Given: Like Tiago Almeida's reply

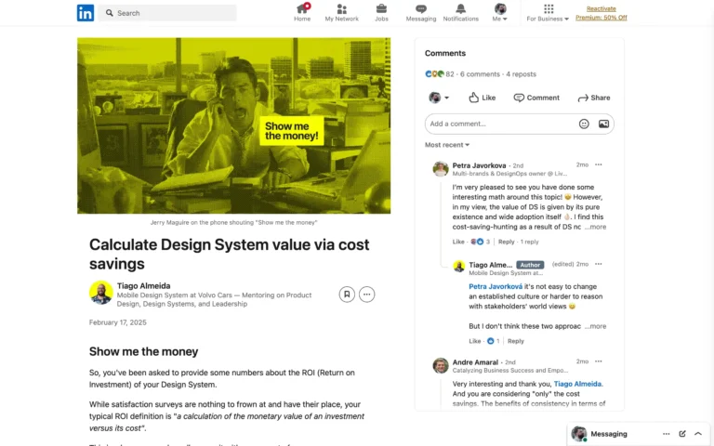Looking at the screenshot, I should pyautogui.click(x=474, y=341).
